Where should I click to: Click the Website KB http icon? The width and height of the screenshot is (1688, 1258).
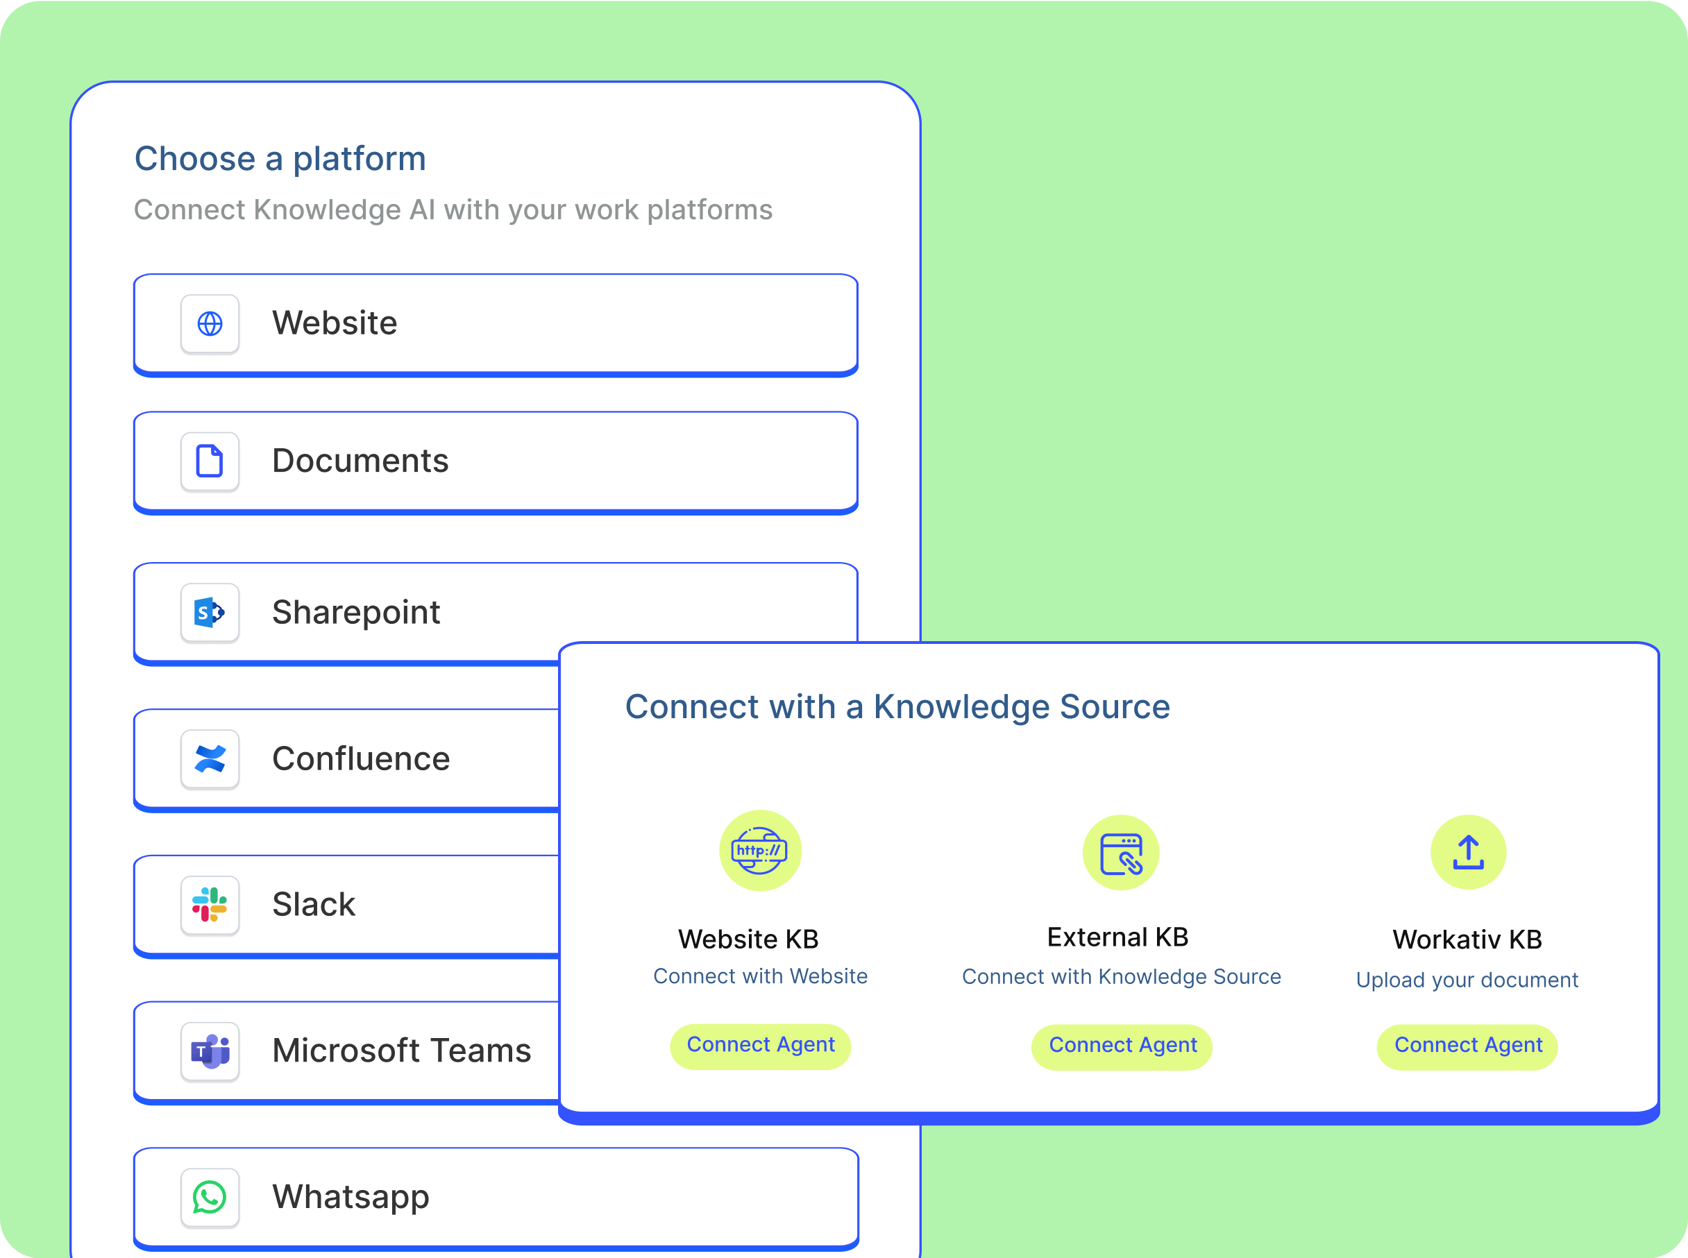(x=759, y=851)
